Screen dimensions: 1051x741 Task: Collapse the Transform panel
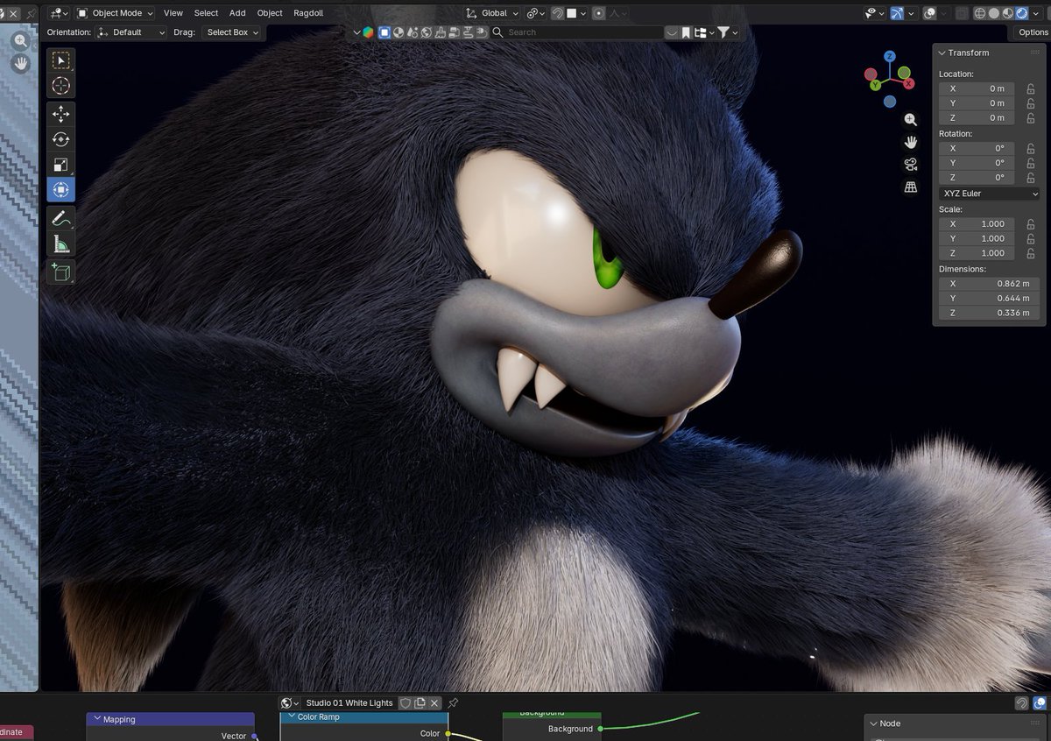pos(942,53)
